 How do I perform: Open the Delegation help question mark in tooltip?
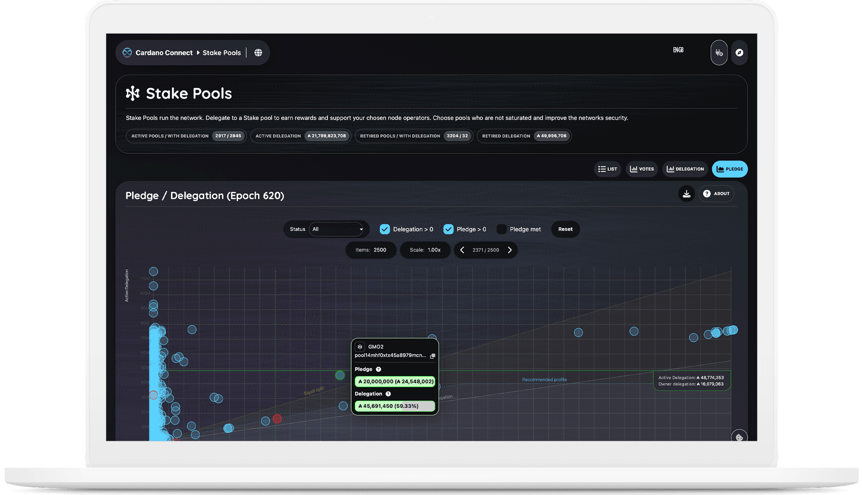387,393
